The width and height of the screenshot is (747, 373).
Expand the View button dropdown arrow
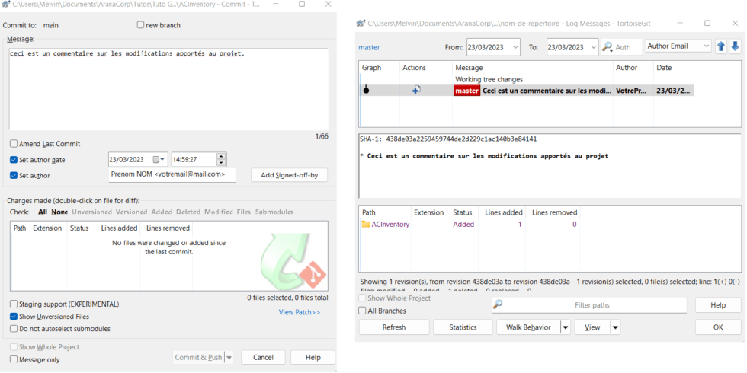click(615, 327)
